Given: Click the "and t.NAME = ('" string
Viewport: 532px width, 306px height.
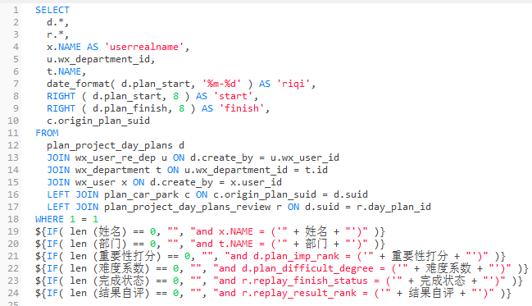Looking at the screenshot, I should pos(239,244).
